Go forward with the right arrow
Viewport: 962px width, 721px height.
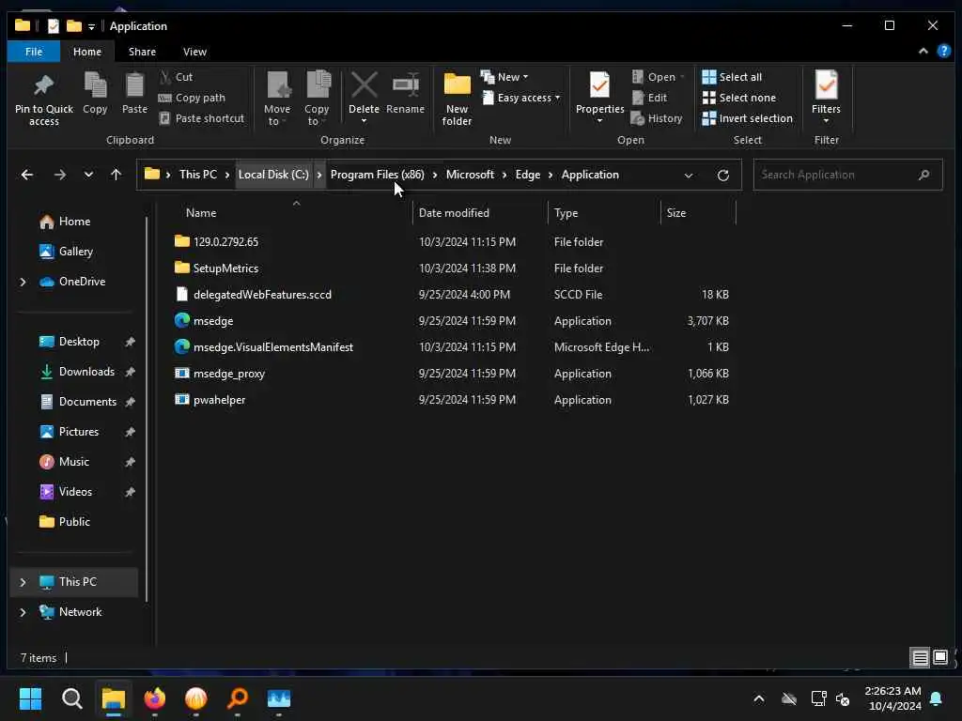coord(59,175)
